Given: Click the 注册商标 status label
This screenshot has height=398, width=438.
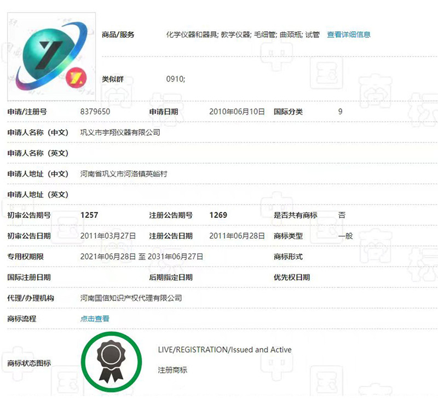Looking at the screenshot, I should click(172, 370).
